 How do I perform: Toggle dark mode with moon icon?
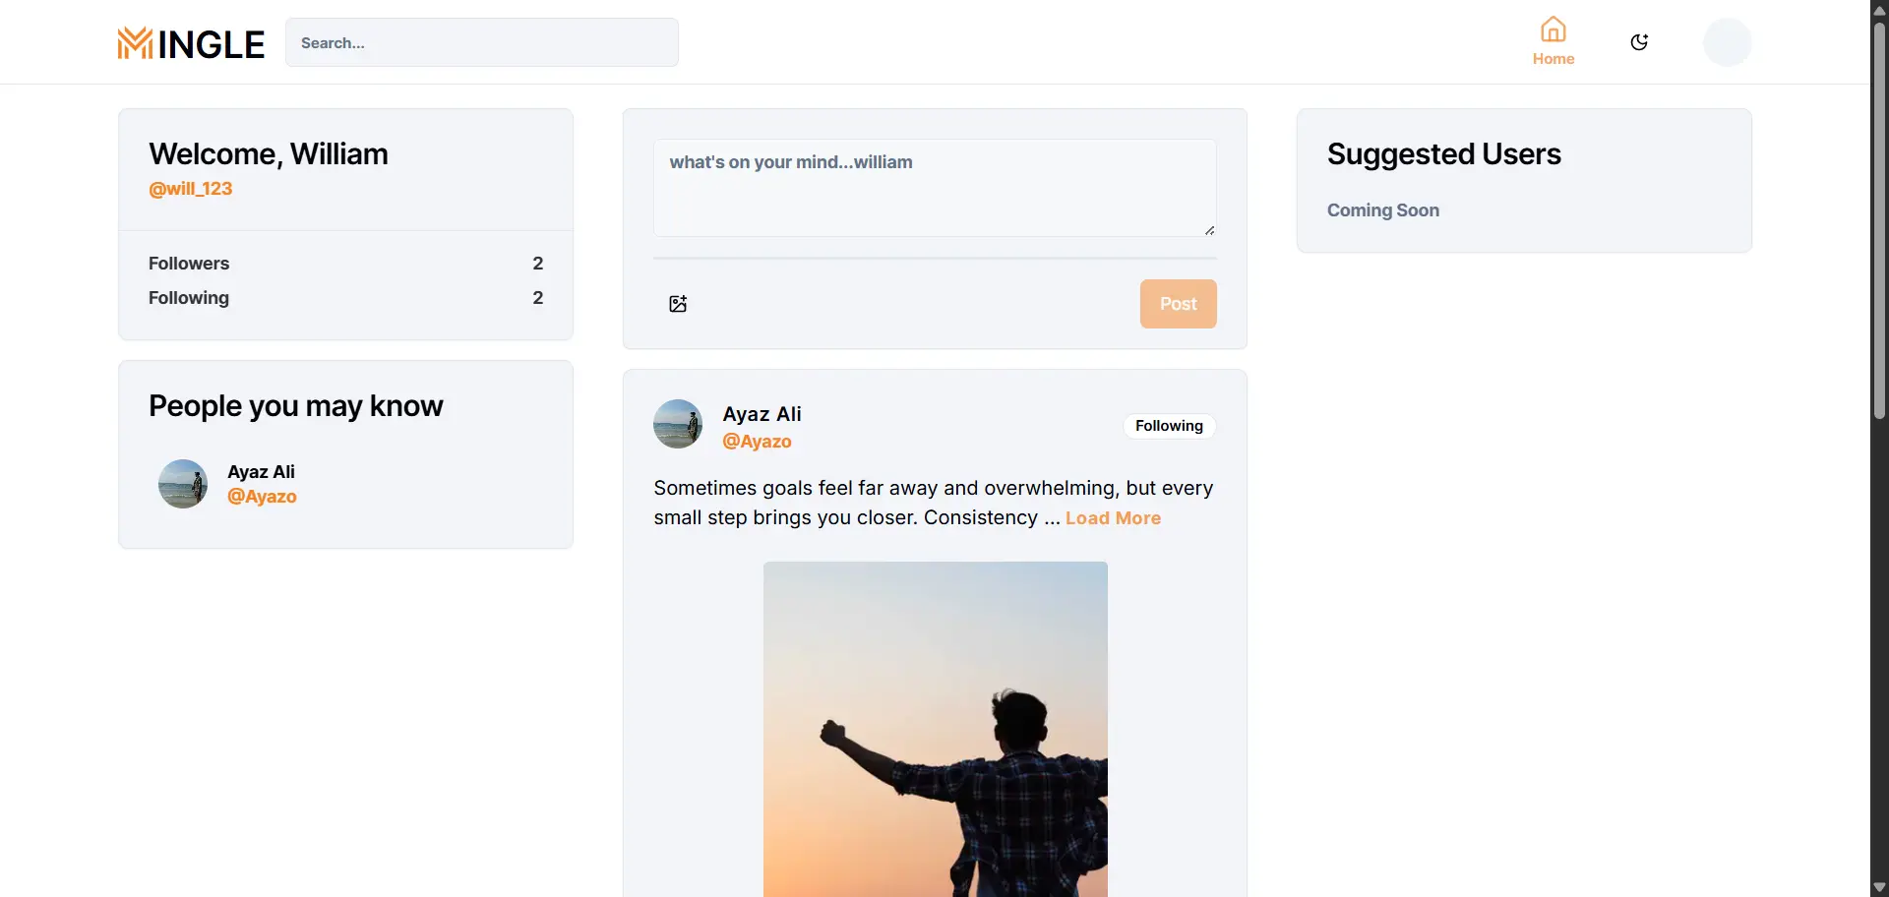(1639, 42)
